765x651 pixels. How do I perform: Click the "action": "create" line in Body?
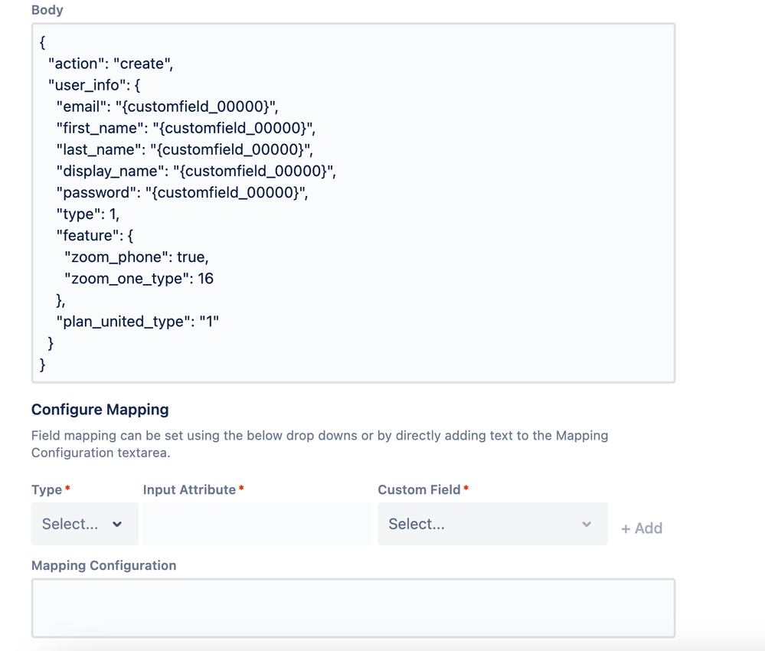110,64
